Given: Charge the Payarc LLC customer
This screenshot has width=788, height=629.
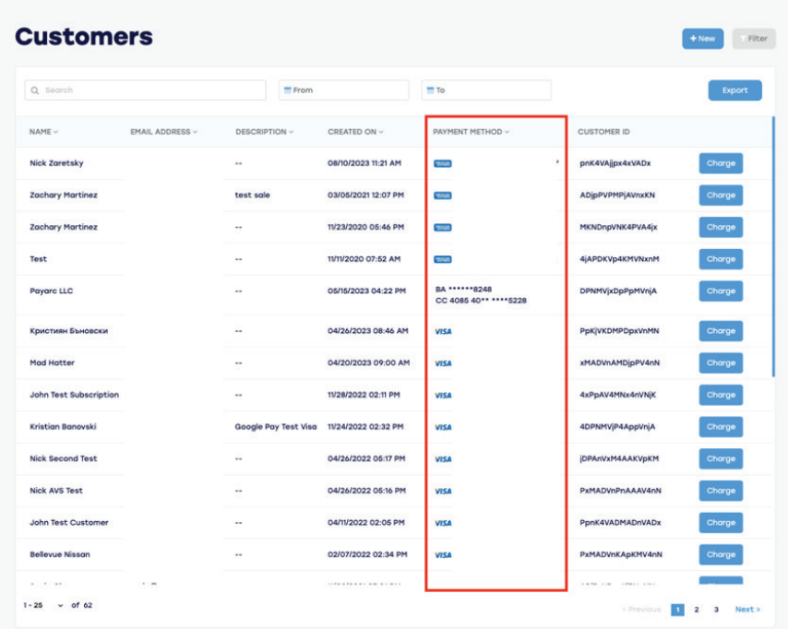Looking at the screenshot, I should pyautogui.click(x=721, y=291).
